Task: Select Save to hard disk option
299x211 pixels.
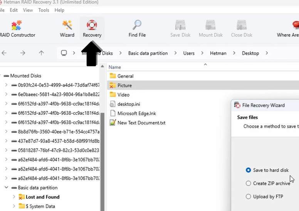Action: coord(248,170)
